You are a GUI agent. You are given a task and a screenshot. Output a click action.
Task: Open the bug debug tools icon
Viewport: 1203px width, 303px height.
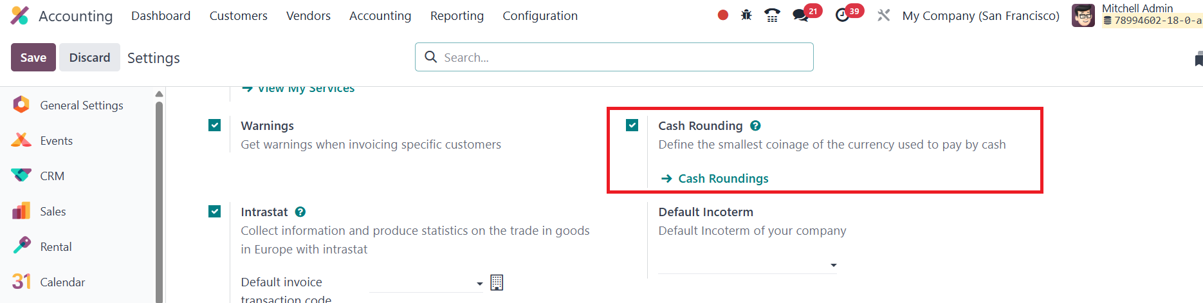746,15
